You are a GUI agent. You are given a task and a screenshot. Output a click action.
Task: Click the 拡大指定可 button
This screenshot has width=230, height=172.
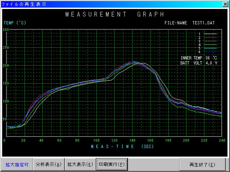tap(17, 164)
